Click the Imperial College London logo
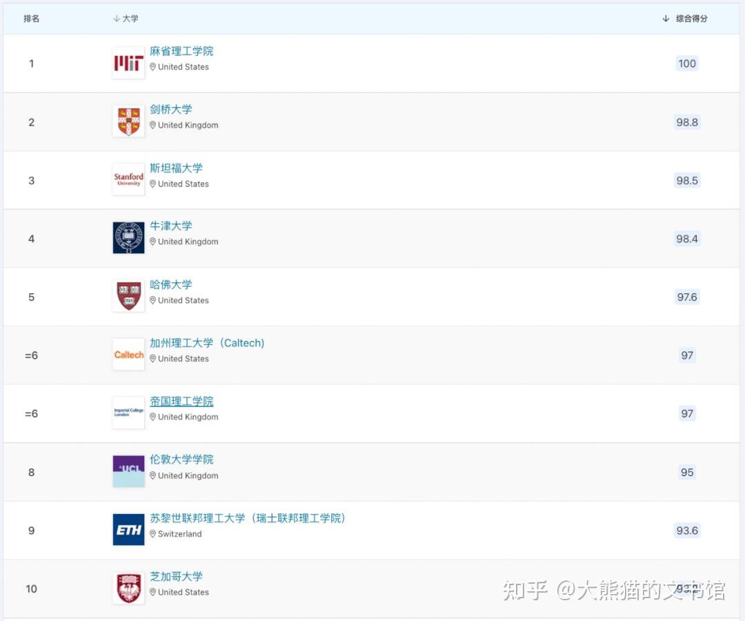This screenshot has height=621, width=745. [128, 412]
